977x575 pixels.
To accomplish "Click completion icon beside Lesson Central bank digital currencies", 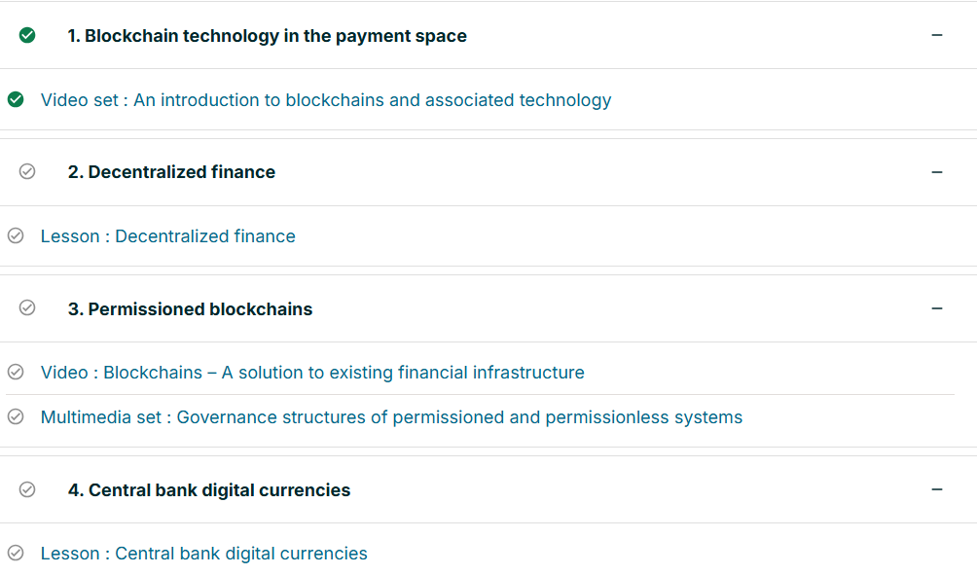I will [x=16, y=553].
